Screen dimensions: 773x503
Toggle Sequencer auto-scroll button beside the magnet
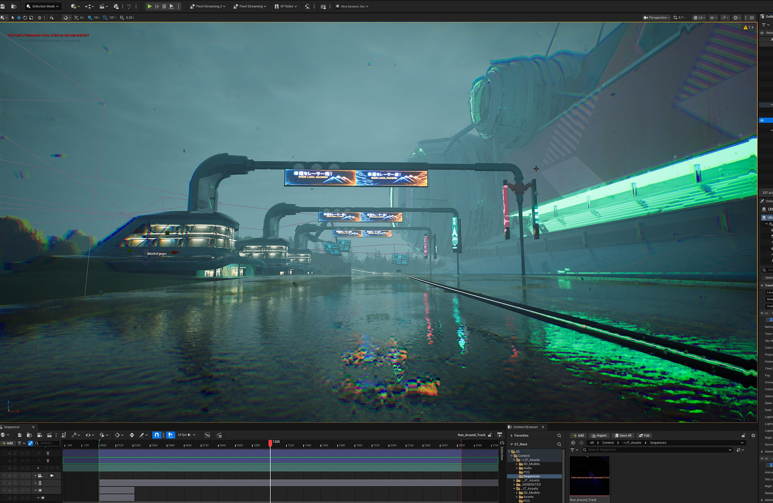coord(170,435)
